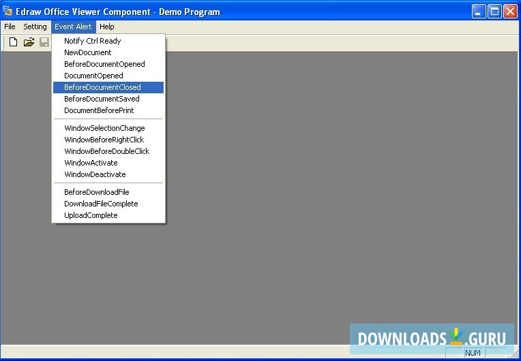The height and width of the screenshot is (361, 521).
Task: Select WindowBeforeDoubleClick item
Action: 108,152
